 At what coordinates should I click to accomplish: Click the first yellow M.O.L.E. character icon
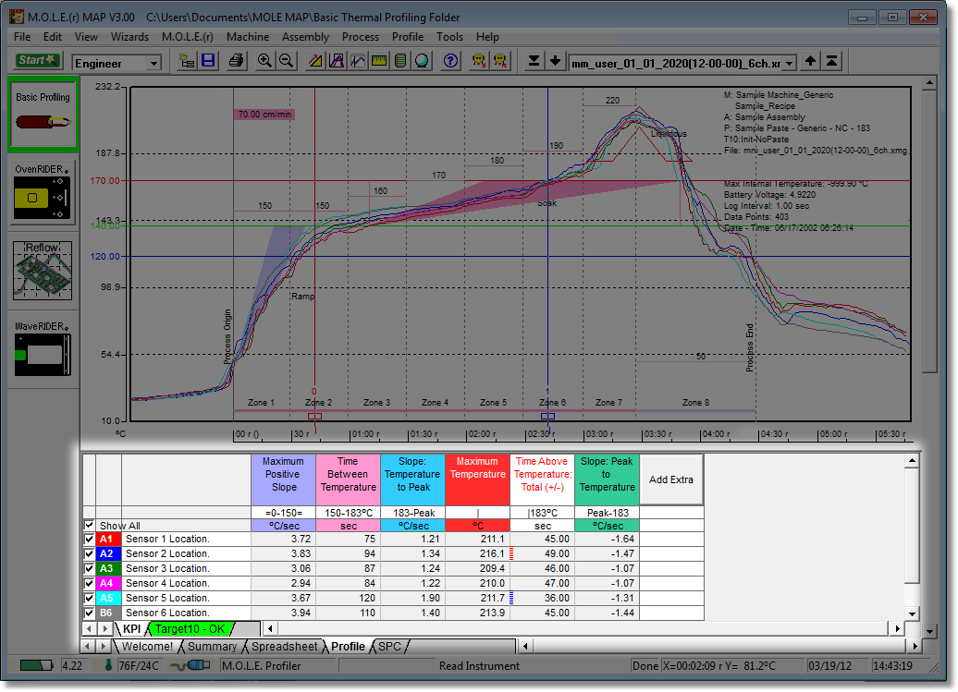[x=479, y=61]
